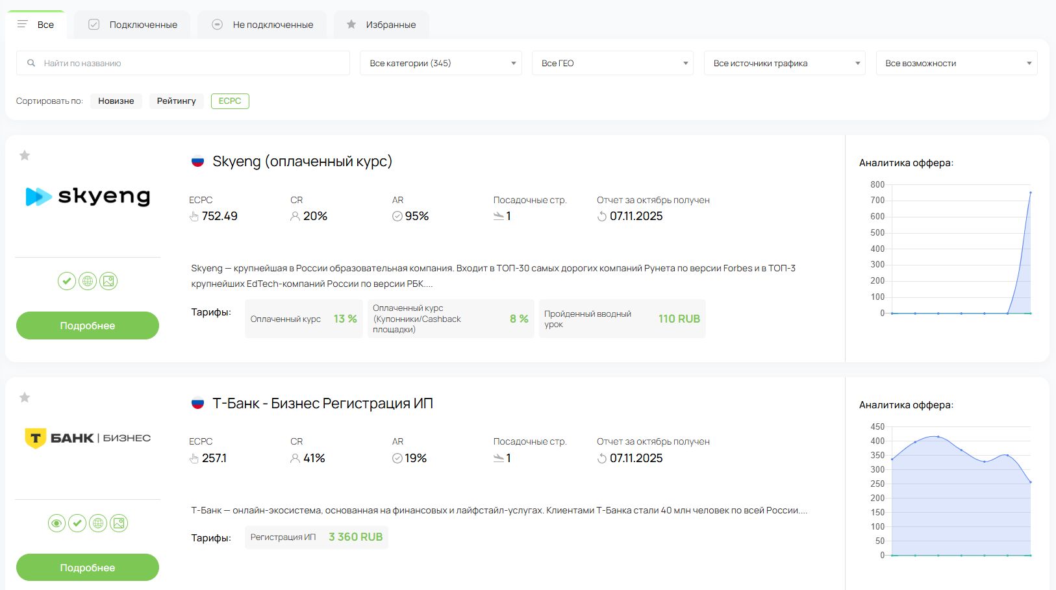
Task: Click the image icon under Т-Банк logo
Action: [119, 523]
